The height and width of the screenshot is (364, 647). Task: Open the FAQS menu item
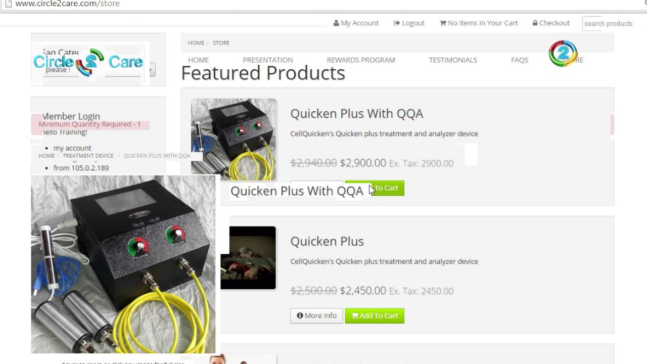[x=520, y=60]
